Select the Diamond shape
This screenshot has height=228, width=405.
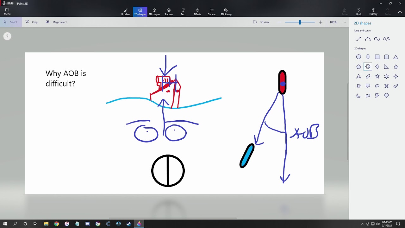(x=377, y=67)
